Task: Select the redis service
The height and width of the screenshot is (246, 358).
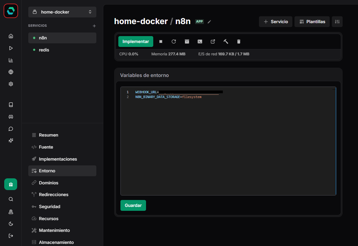Action: coord(62,50)
